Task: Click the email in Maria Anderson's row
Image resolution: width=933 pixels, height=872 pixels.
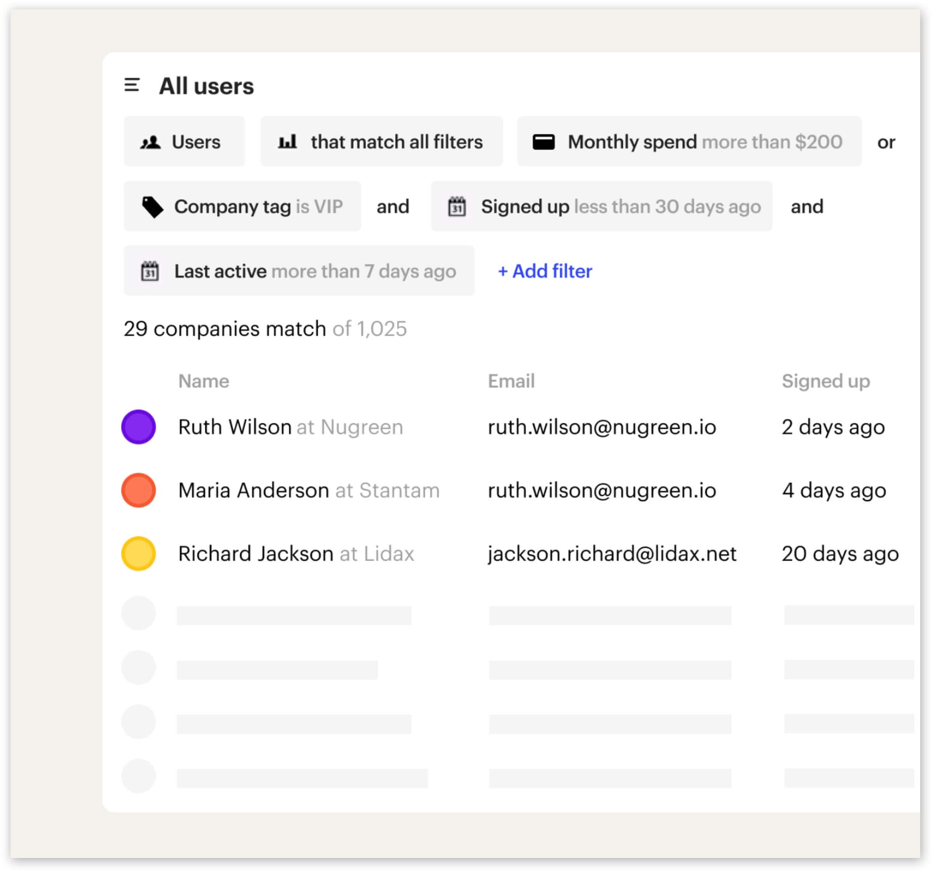Action: [x=602, y=490]
